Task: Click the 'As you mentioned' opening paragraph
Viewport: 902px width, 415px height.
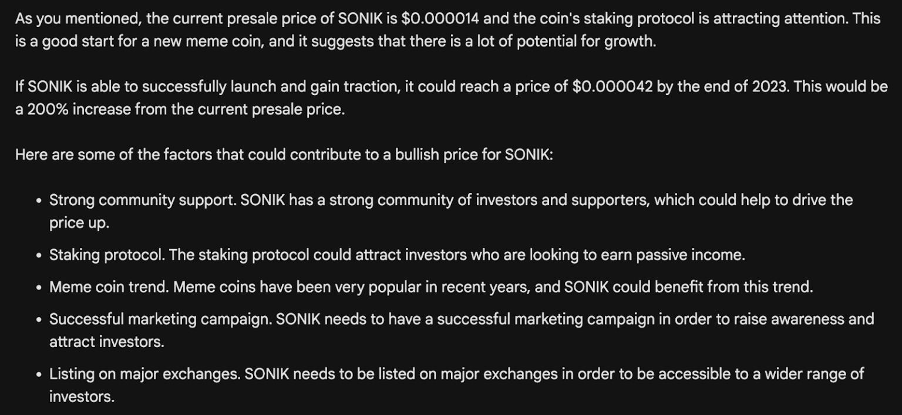Action: coord(447,30)
